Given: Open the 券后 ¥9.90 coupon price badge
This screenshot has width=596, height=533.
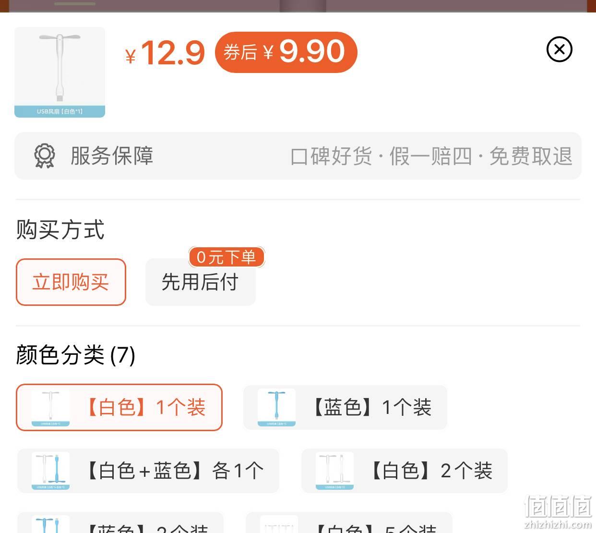Looking at the screenshot, I should click(286, 52).
